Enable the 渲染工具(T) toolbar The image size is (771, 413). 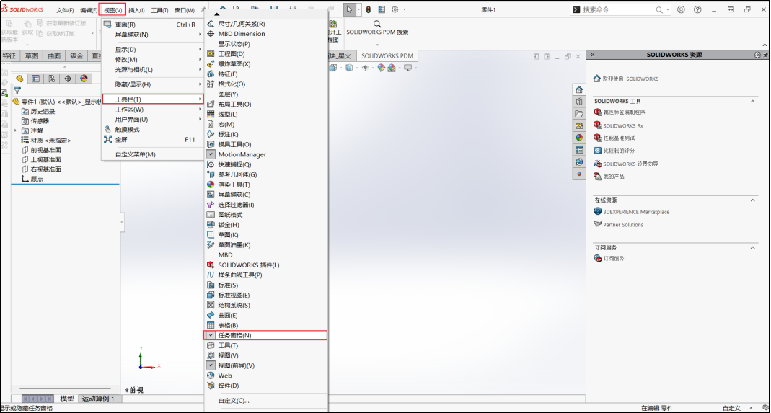[x=265, y=185]
